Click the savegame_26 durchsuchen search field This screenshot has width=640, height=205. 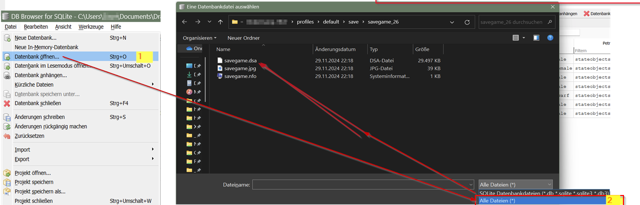pyautogui.click(x=516, y=22)
